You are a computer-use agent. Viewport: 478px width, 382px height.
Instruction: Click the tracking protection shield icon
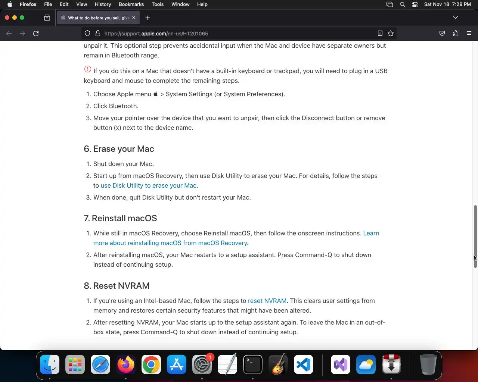point(87,34)
